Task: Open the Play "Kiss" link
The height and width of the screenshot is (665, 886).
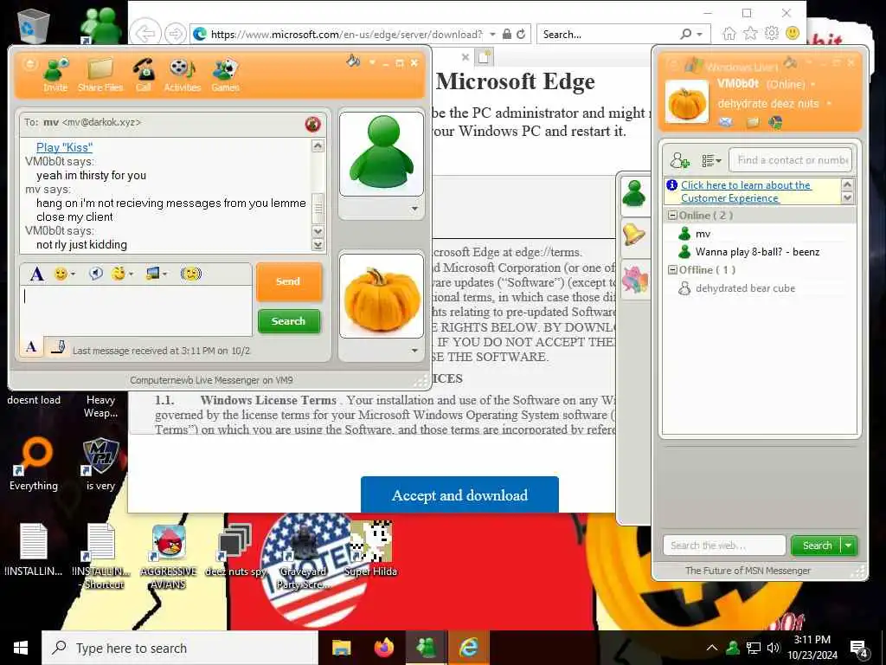Action: click(64, 147)
